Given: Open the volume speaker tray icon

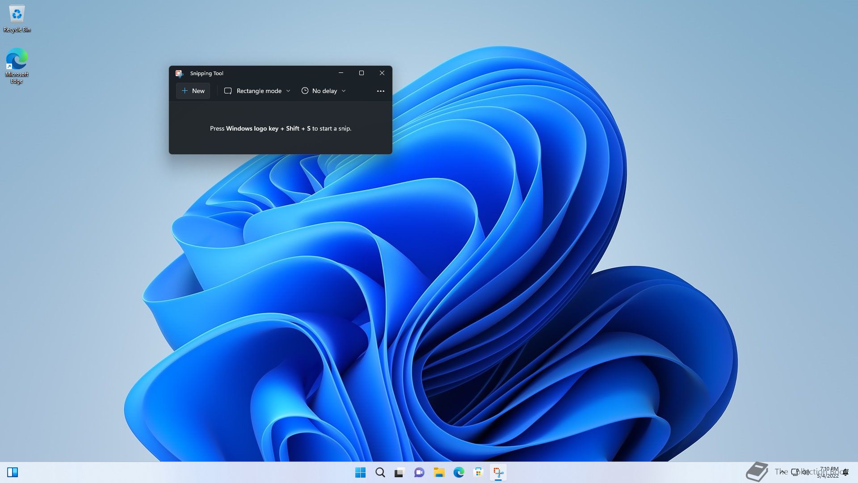Looking at the screenshot, I should [805, 472].
